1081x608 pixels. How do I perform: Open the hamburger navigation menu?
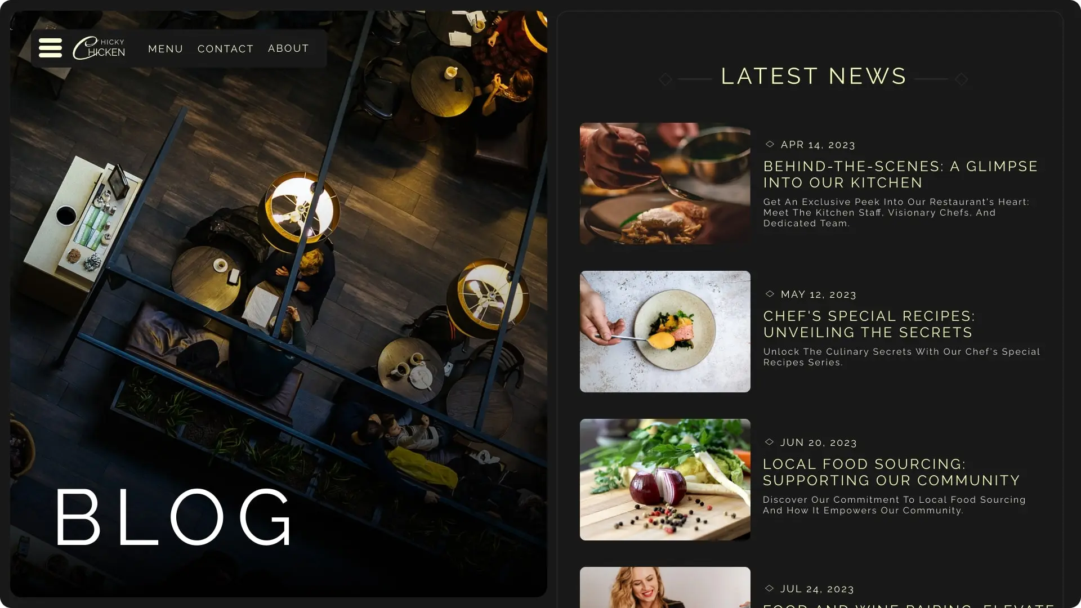(50, 48)
